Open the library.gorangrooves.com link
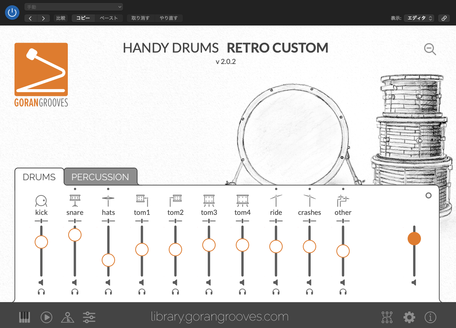The image size is (456, 328). point(219,317)
